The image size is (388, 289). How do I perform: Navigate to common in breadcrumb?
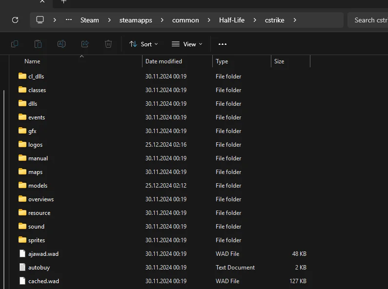[x=185, y=20]
